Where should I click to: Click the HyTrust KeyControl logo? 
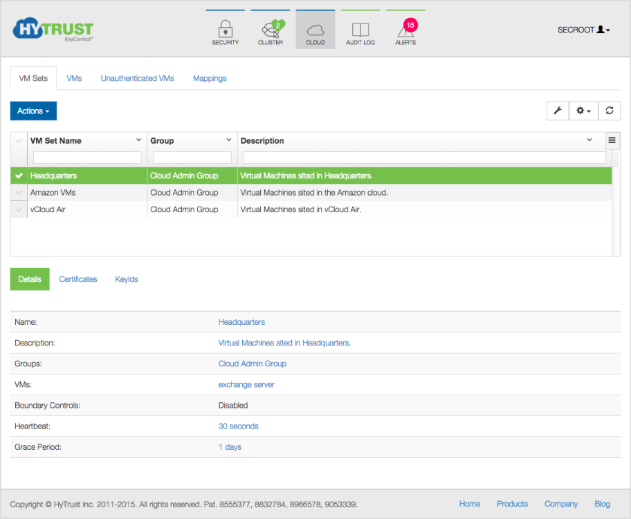[x=53, y=29]
